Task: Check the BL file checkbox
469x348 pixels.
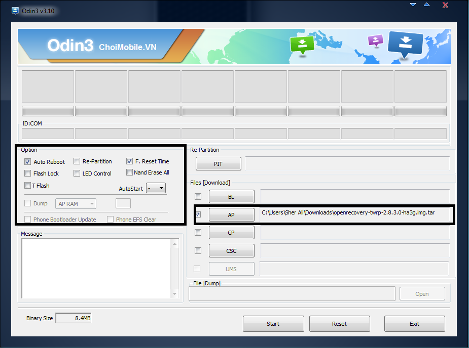Action: pyautogui.click(x=198, y=196)
